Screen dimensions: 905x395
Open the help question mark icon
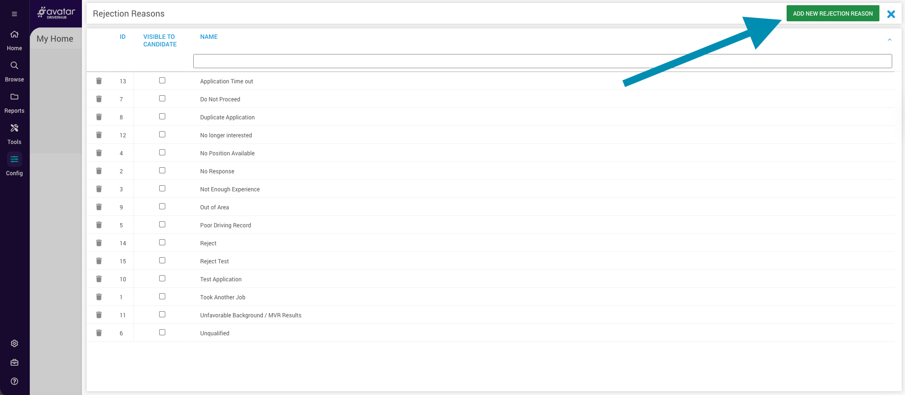(x=14, y=381)
